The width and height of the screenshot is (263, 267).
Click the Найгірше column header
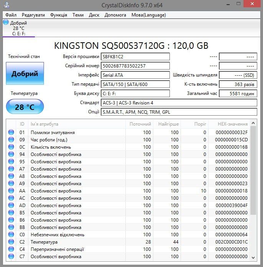167,124
